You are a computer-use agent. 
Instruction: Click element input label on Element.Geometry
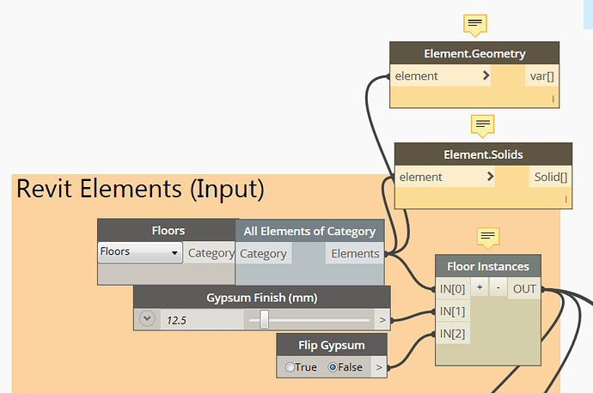(416, 76)
